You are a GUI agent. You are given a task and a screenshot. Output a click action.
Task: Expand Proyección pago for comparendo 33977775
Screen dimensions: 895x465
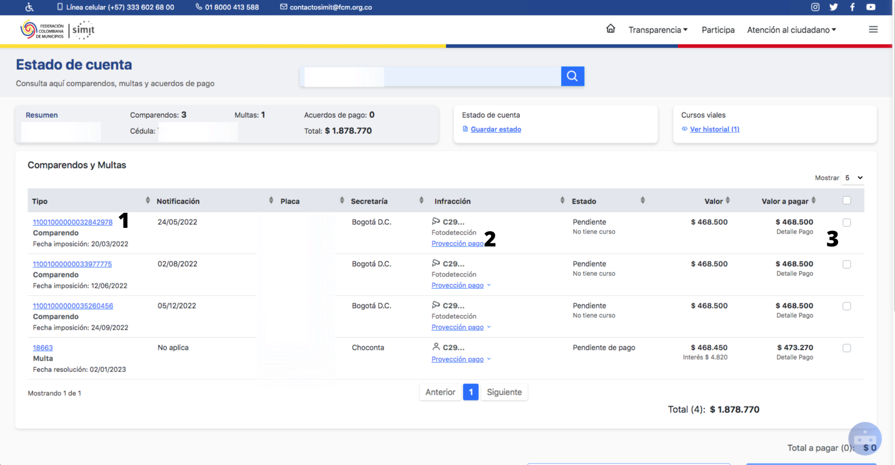point(461,285)
